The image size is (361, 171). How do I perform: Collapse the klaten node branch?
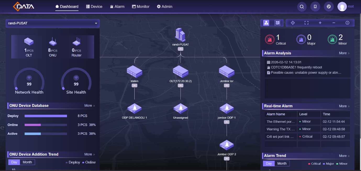tap(134, 85)
